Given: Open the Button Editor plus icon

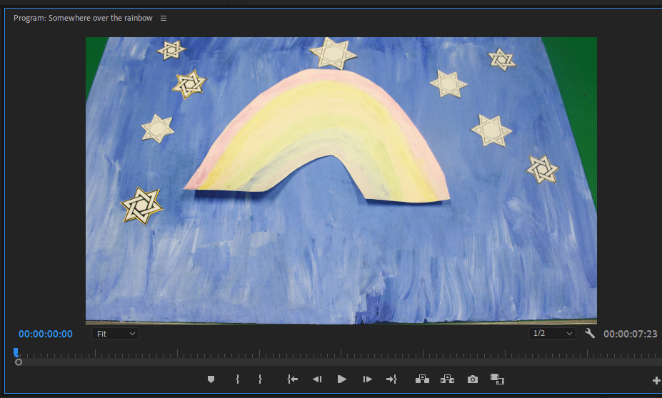Looking at the screenshot, I should [x=656, y=381].
